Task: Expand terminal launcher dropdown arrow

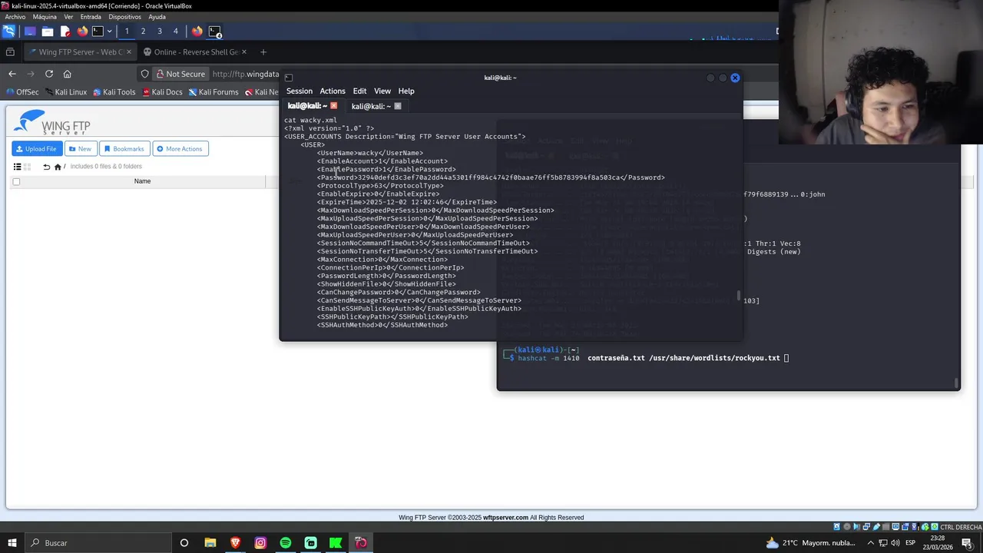Action: click(x=109, y=31)
